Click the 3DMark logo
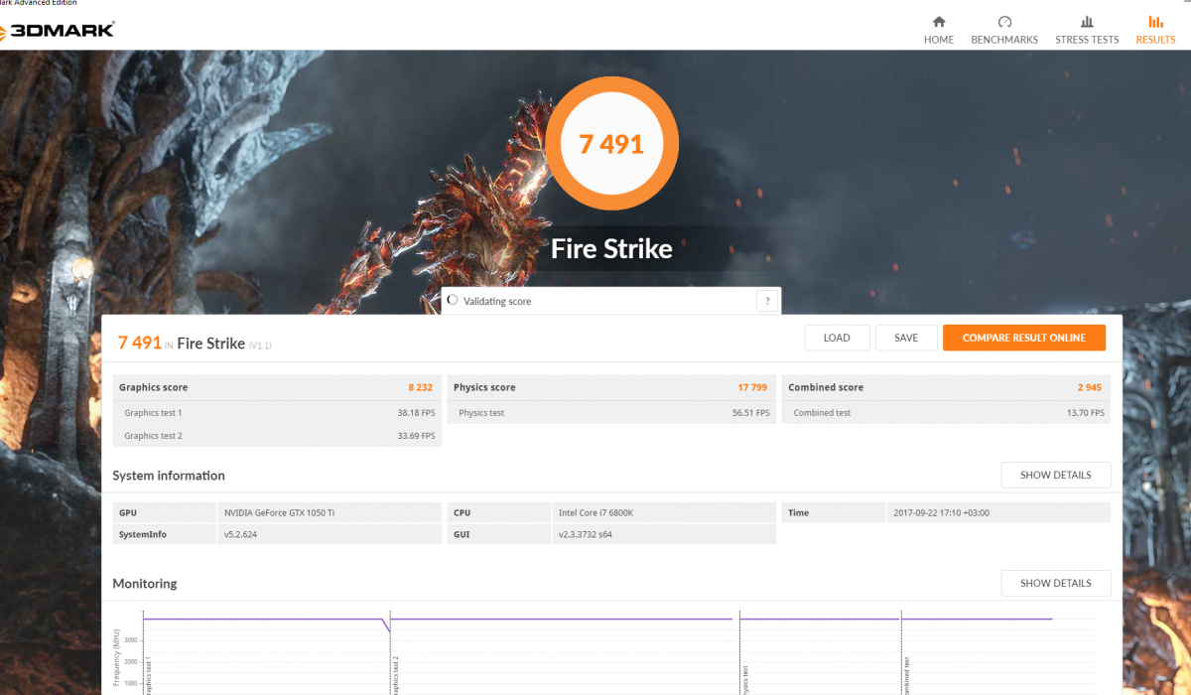The height and width of the screenshot is (695, 1191). 58,30
